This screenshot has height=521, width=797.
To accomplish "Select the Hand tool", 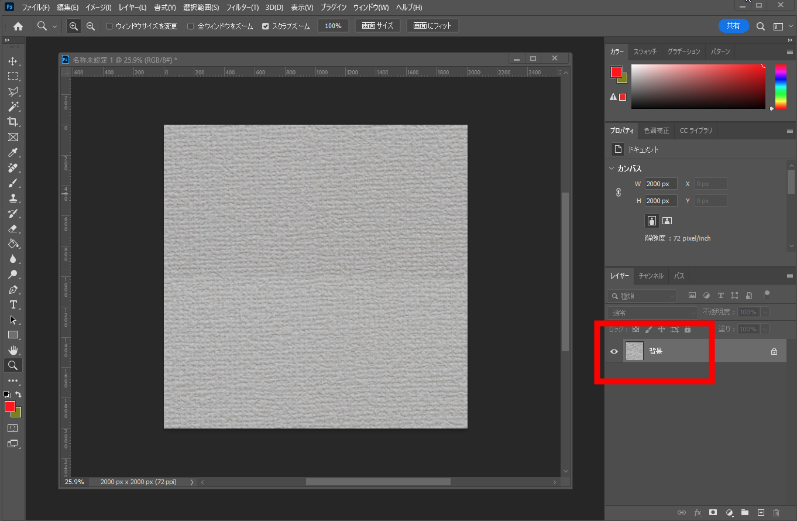I will click(x=12, y=350).
